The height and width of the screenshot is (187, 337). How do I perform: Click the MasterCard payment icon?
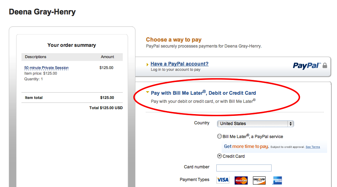tap(241, 180)
